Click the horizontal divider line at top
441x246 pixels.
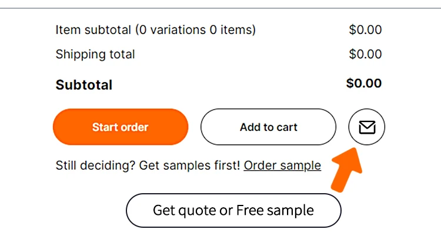[x=220, y=8]
